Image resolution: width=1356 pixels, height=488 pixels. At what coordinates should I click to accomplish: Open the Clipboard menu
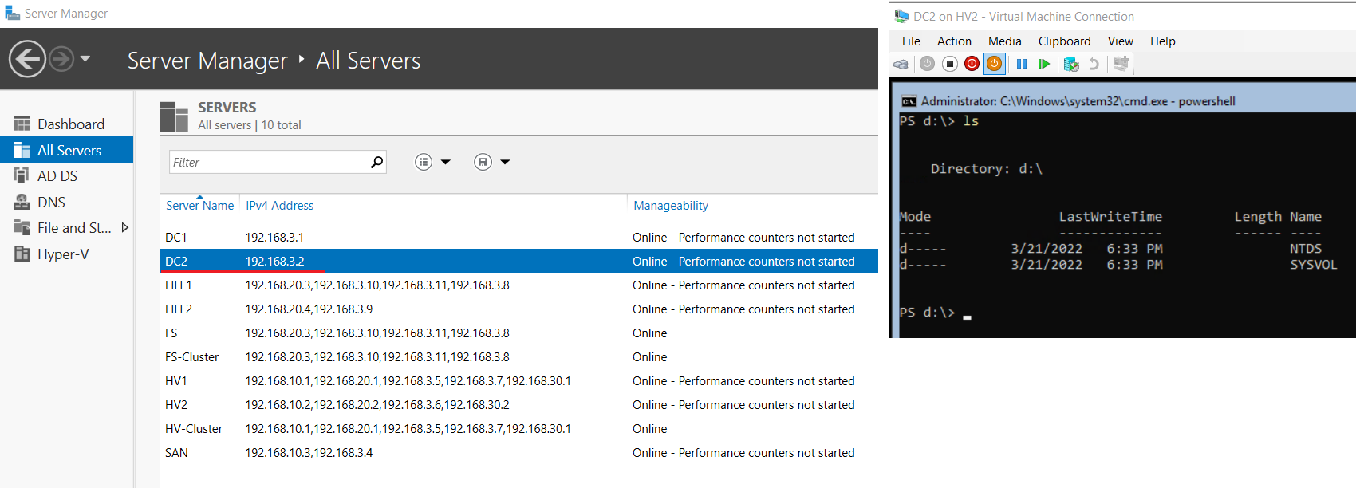tap(1064, 41)
